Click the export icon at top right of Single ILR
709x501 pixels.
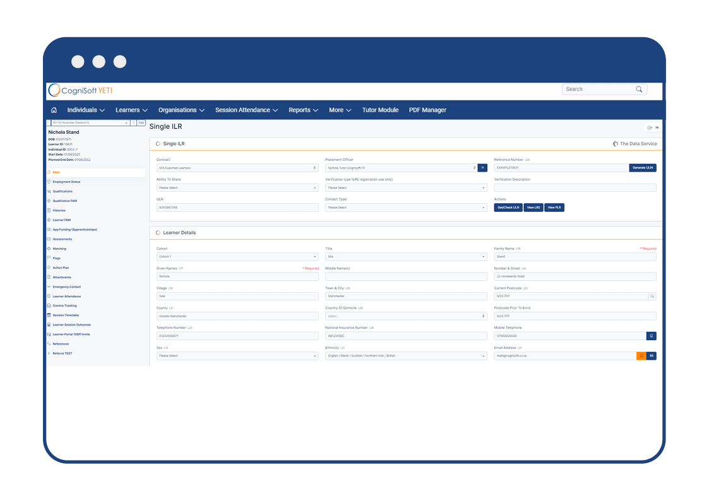point(650,128)
